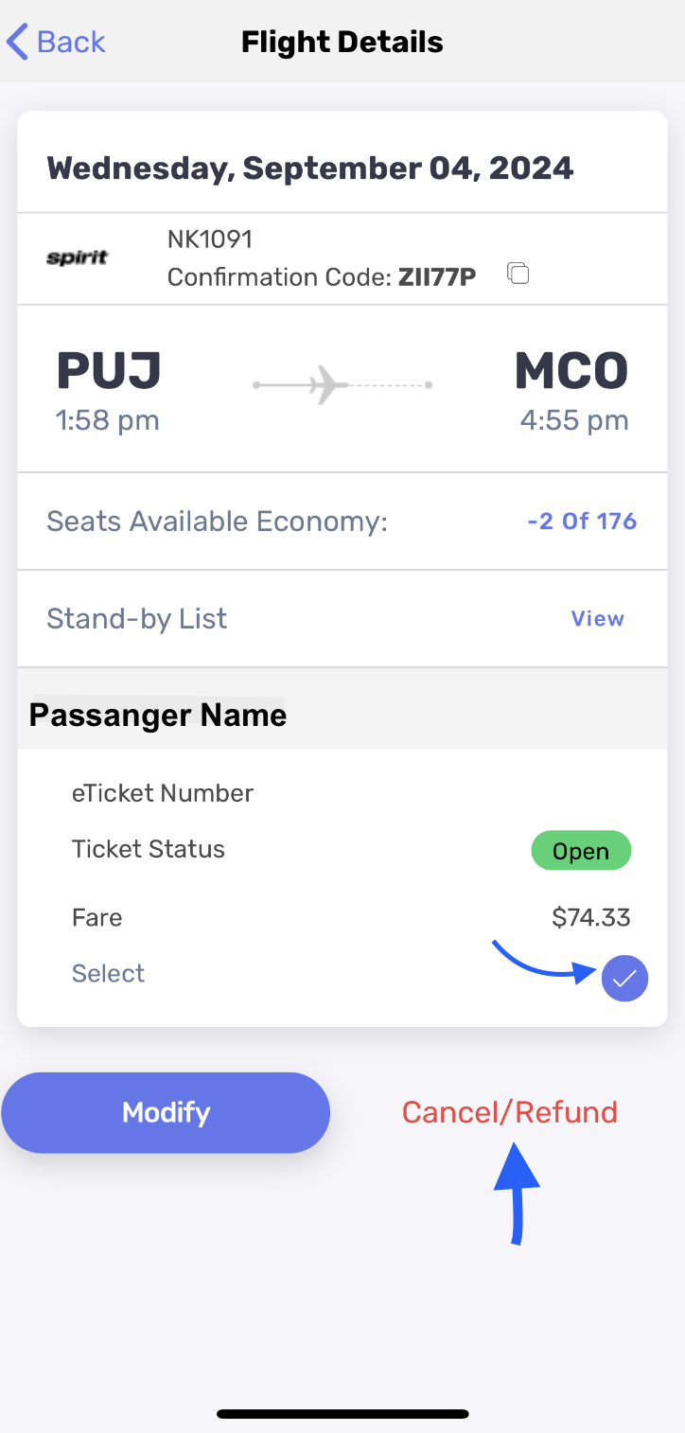This screenshot has height=1433, width=685.
Task: Select the MCO arrival airport
Action: [x=571, y=371]
